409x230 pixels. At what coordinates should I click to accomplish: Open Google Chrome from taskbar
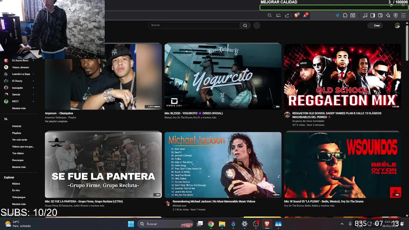tap(211, 224)
